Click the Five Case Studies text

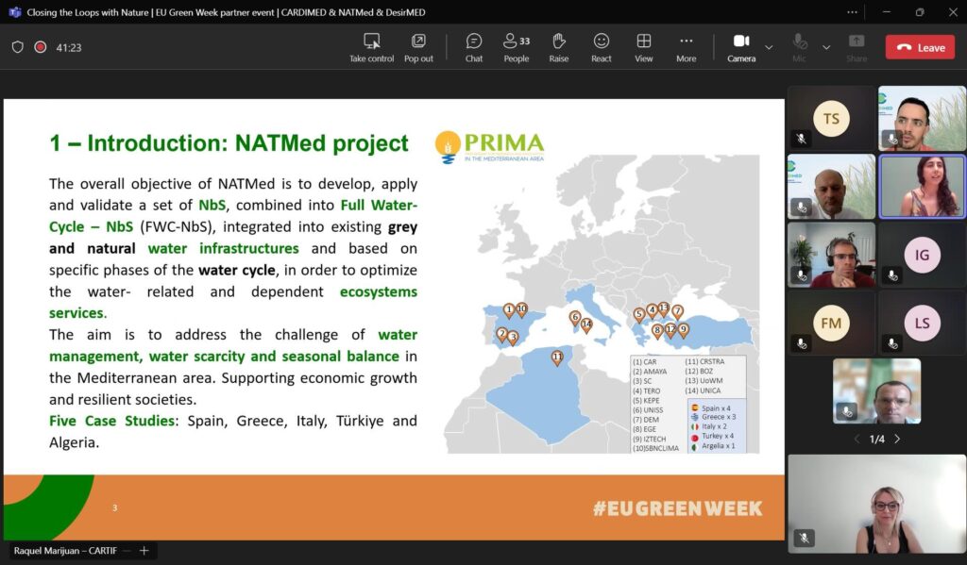coord(111,421)
